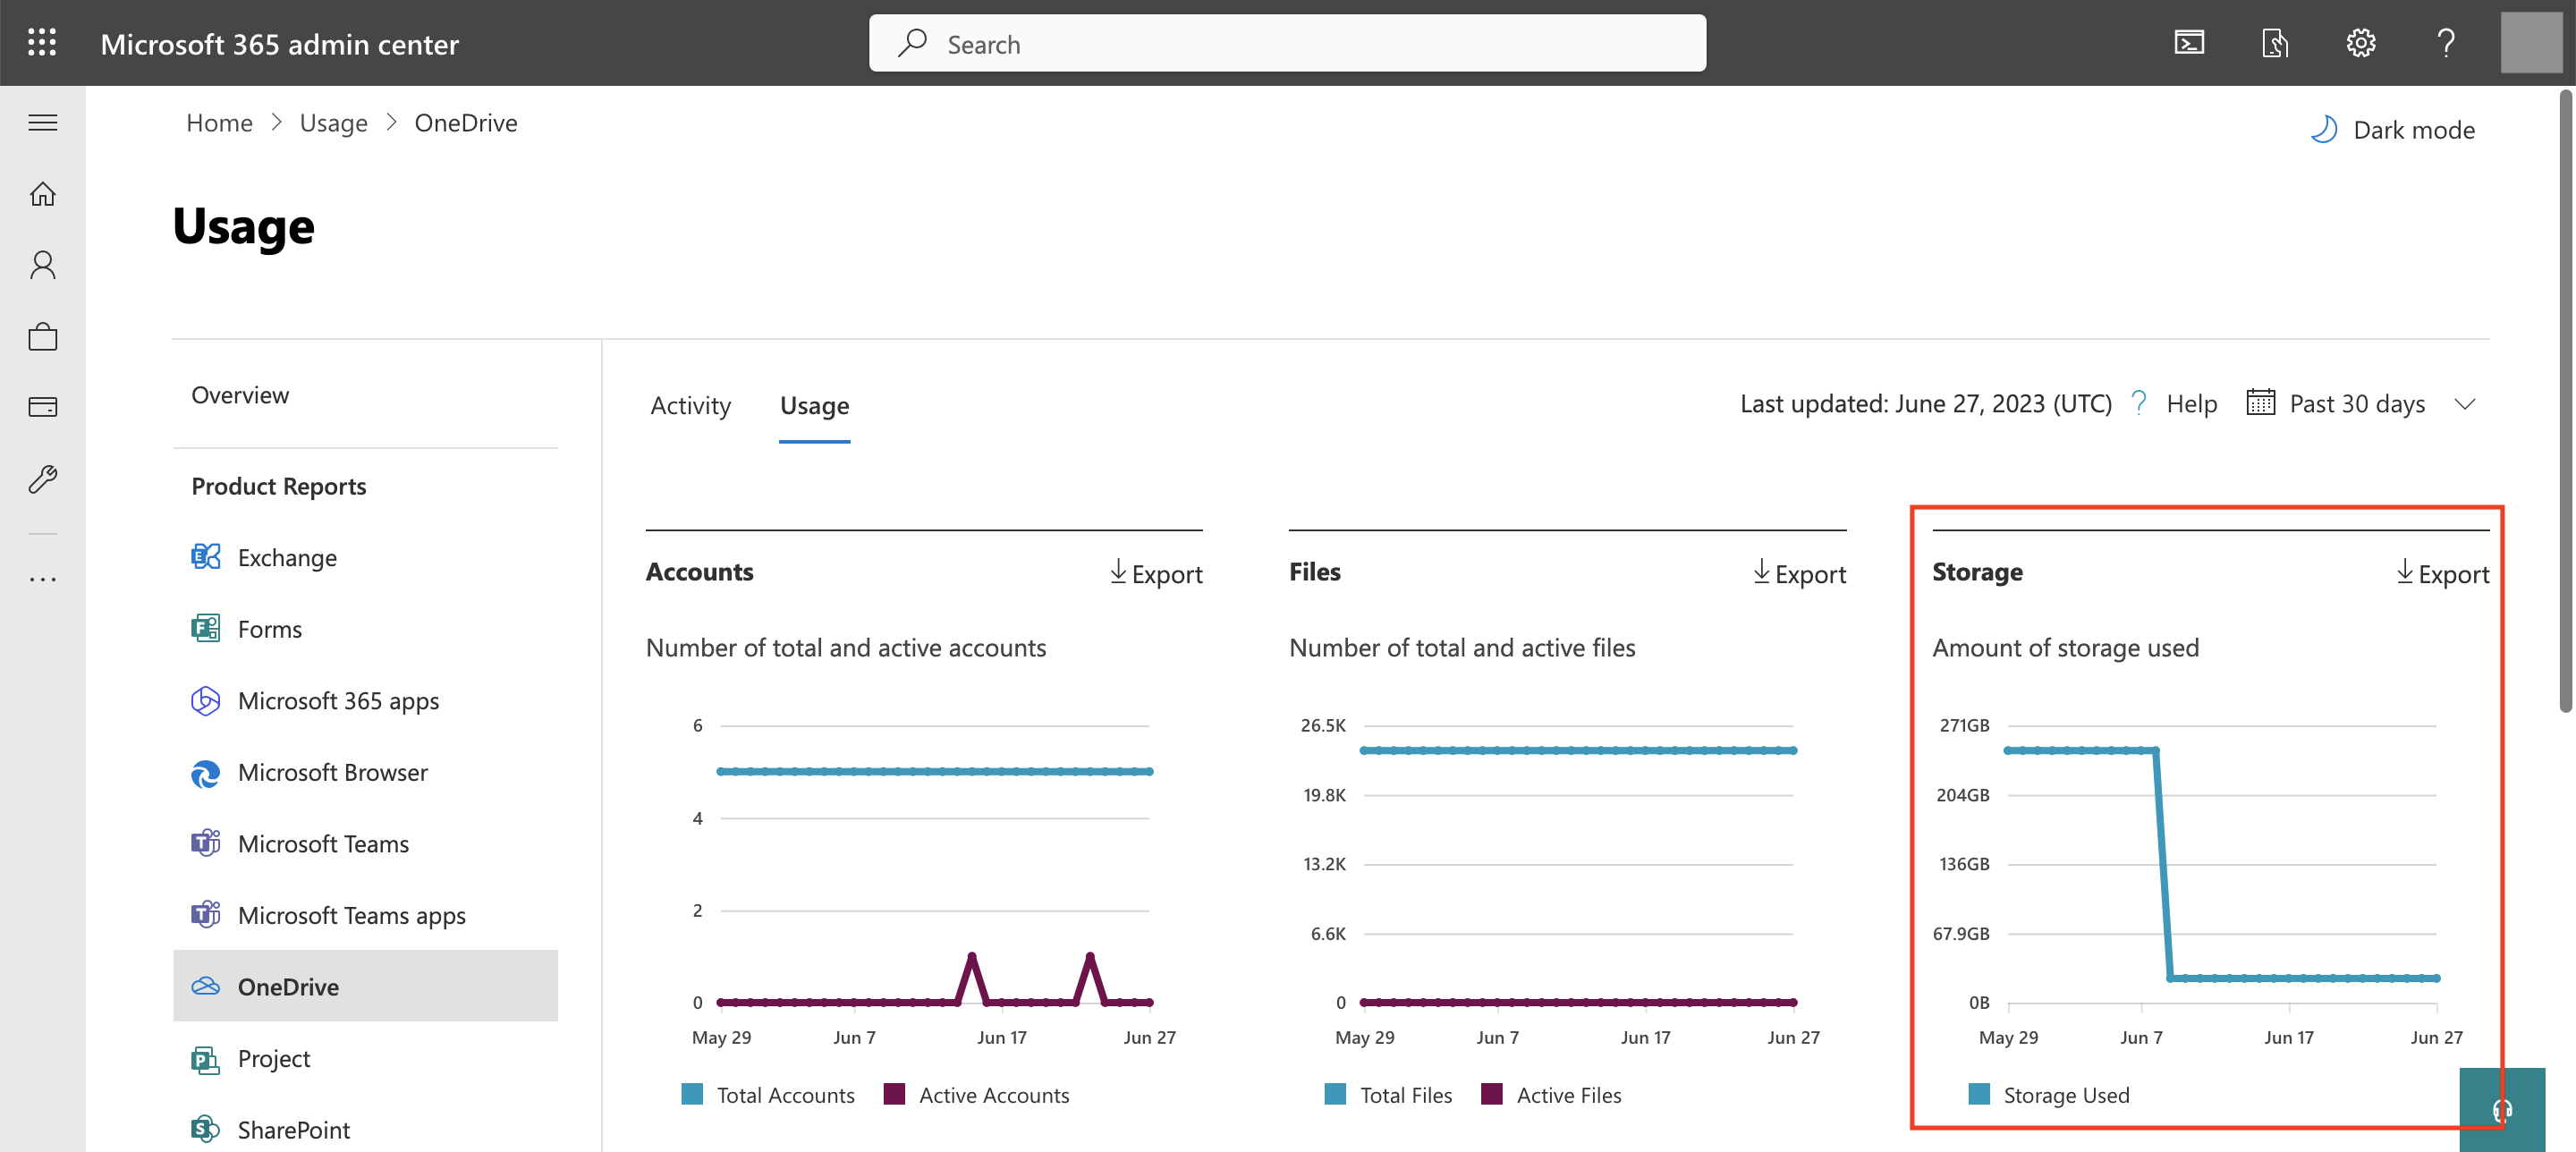
Task: Click the Product Reports heading
Action: (x=279, y=486)
